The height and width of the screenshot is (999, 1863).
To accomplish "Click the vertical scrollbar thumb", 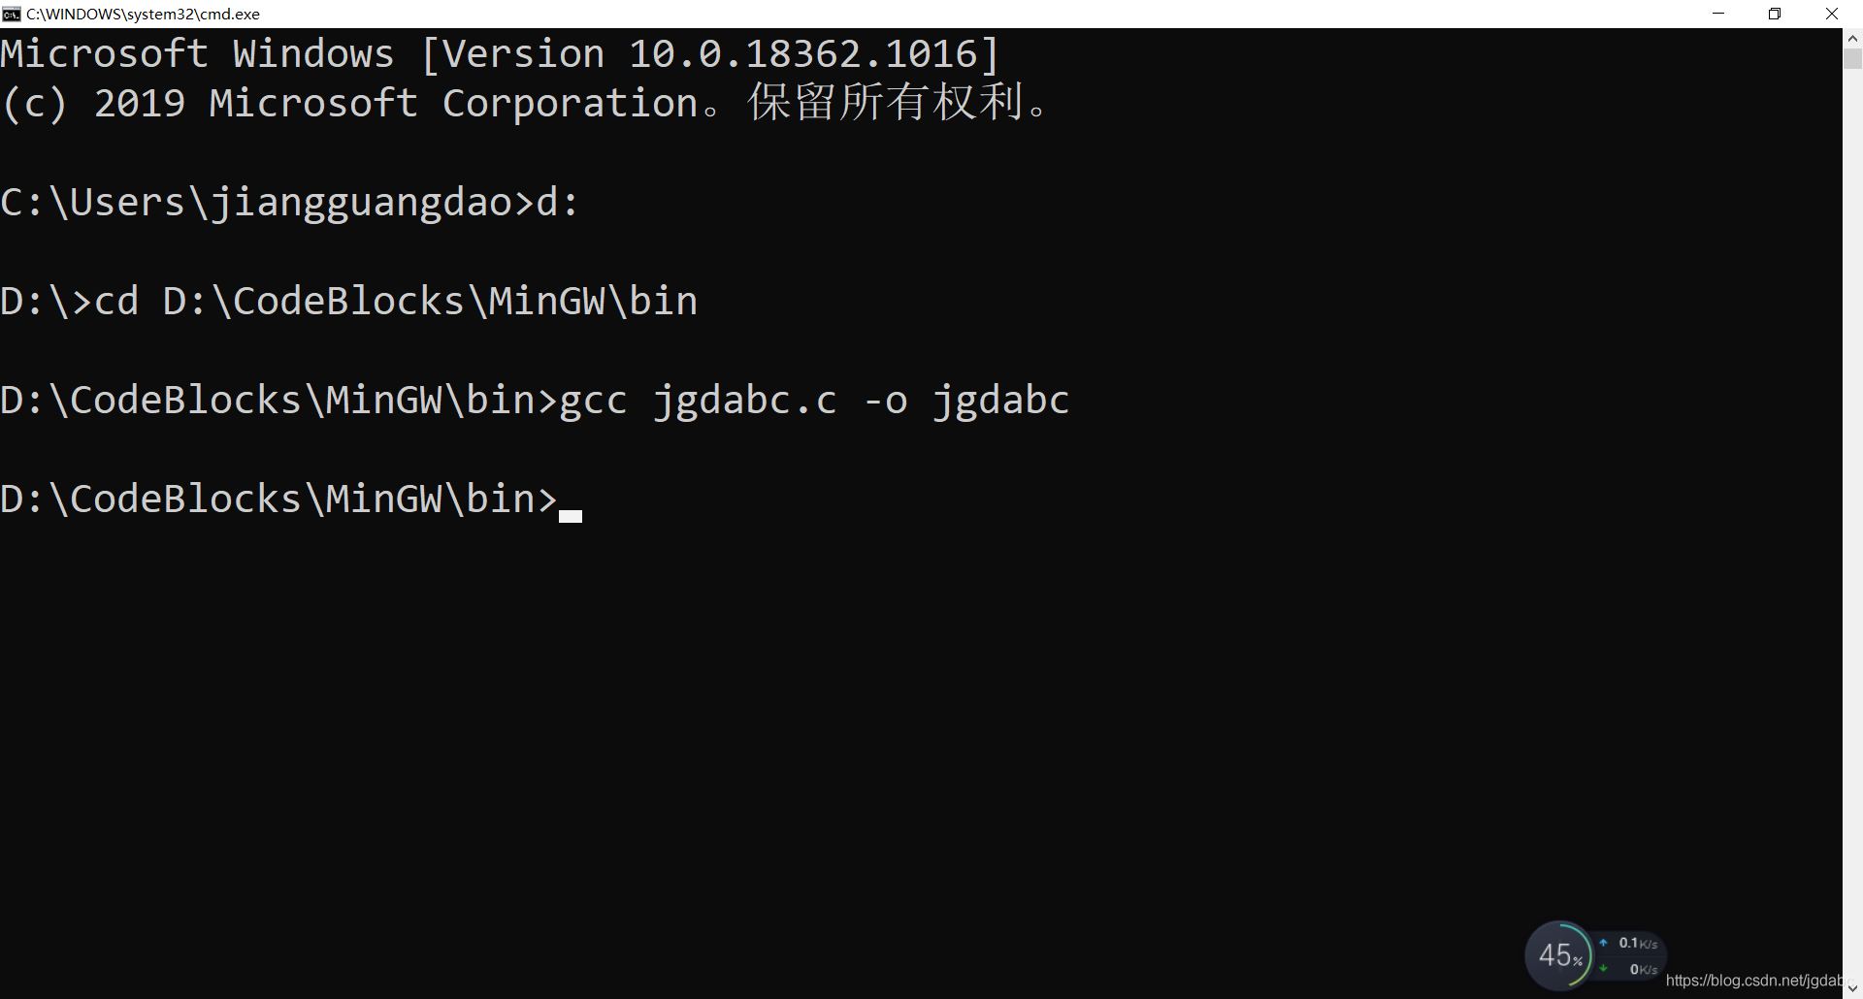I will 1852,58.
